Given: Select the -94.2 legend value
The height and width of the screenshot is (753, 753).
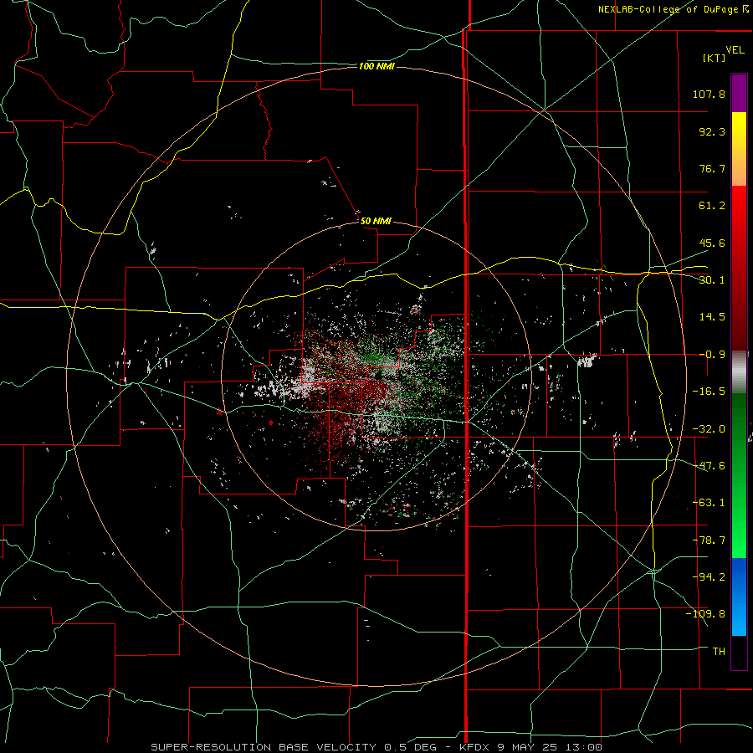Looking at the screenshot, I should tap(709, 576).
